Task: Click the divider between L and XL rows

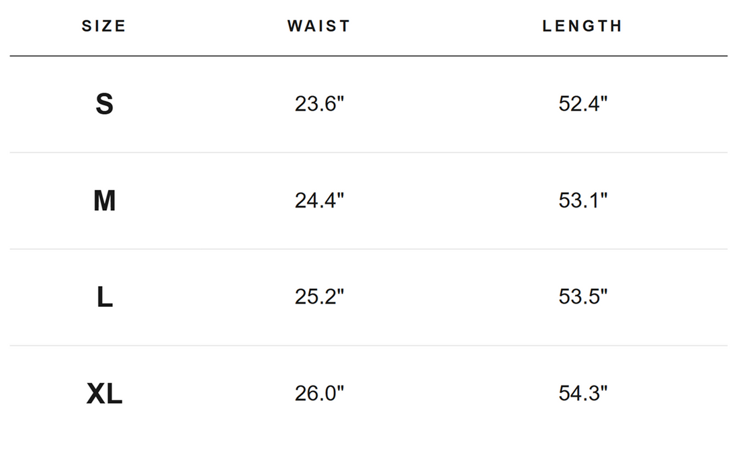Action: click(369, 345)
